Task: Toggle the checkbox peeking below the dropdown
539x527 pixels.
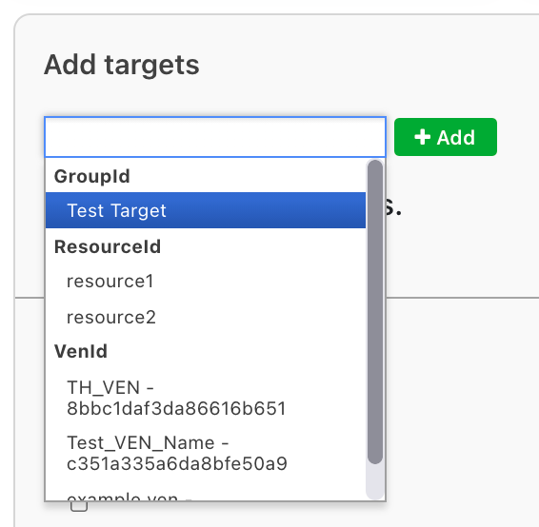Action: click(79, 506)
